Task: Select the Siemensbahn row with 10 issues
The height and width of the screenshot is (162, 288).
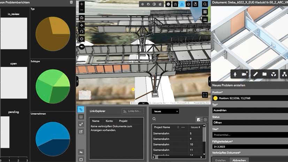Action: [177, 144]
